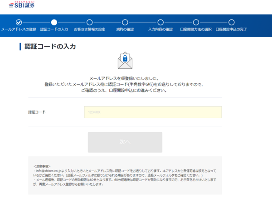This screenshot has width=272, height=197.
Task: Select the メールアドレスの登録 step label
Action: click(x=19, y=29)
